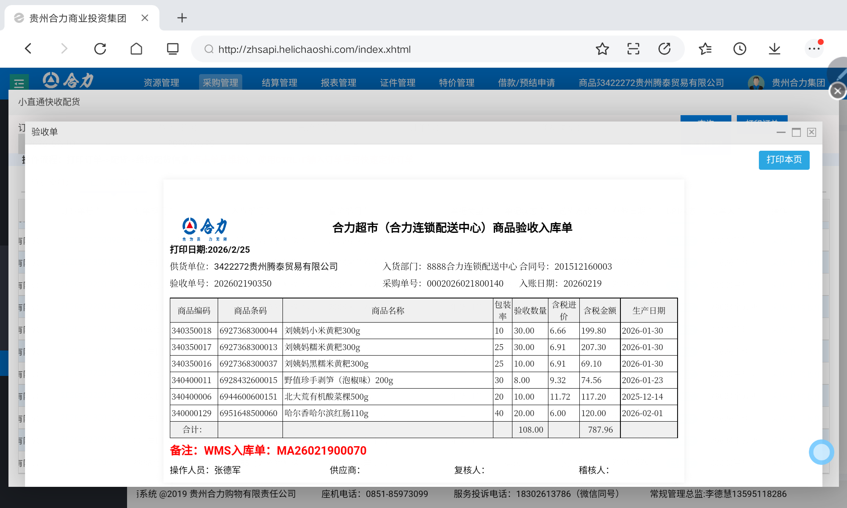Click the browser back arrow

tap(28, 49)
